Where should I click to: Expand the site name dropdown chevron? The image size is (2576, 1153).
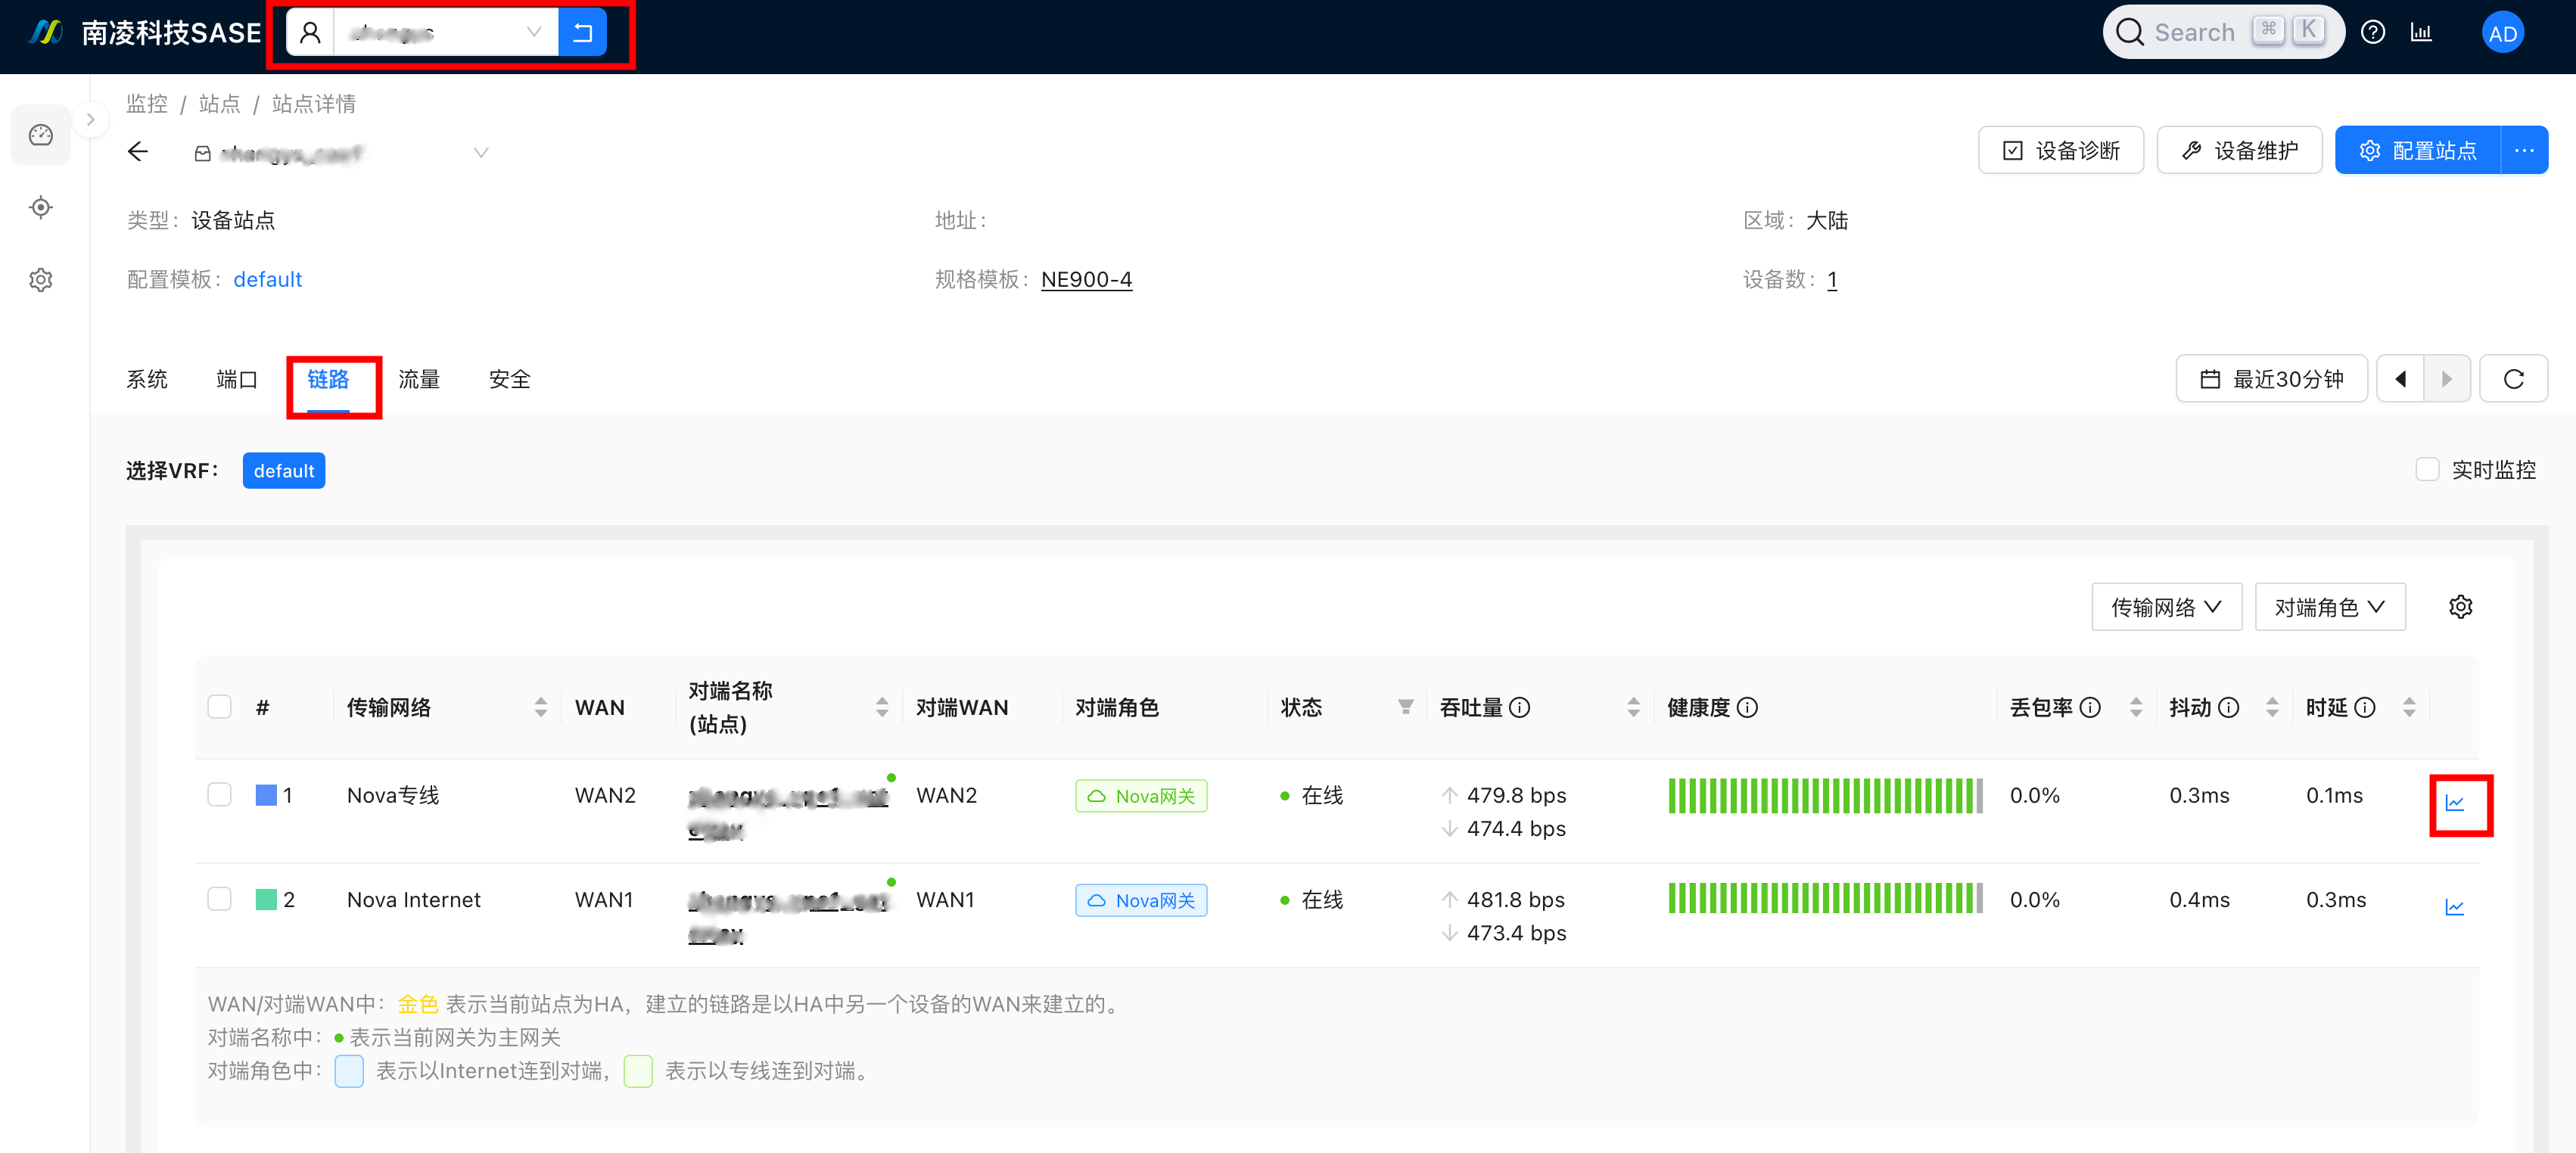[481, 153]
